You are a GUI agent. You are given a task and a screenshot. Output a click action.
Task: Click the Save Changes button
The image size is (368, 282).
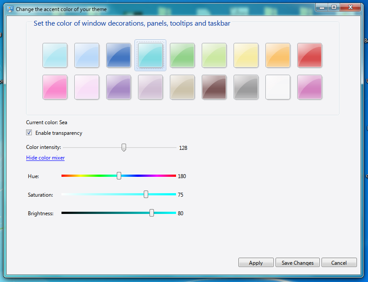(297, 262)
